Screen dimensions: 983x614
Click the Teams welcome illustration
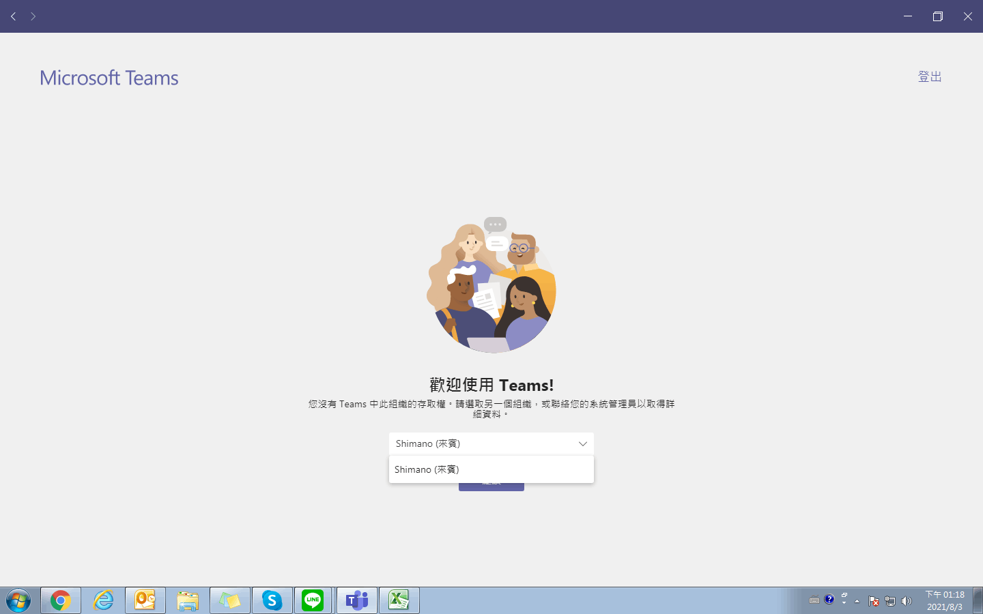491,284
